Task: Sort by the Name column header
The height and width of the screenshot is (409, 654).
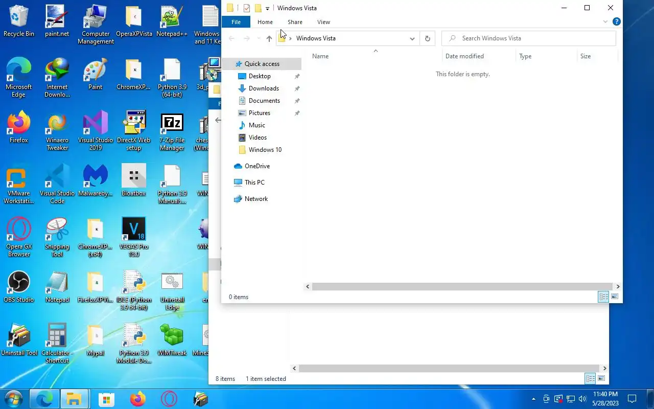Action: click(x=320, y=56)
